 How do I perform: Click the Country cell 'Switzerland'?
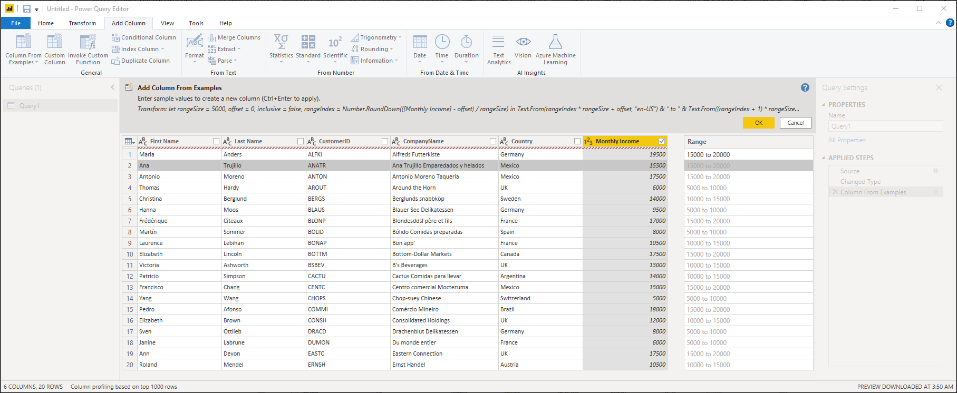pos(540,299)
